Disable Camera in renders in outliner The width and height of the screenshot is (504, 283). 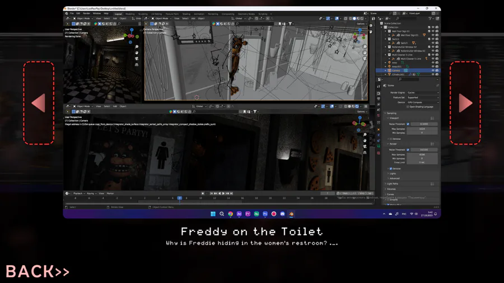click(437, 70)
